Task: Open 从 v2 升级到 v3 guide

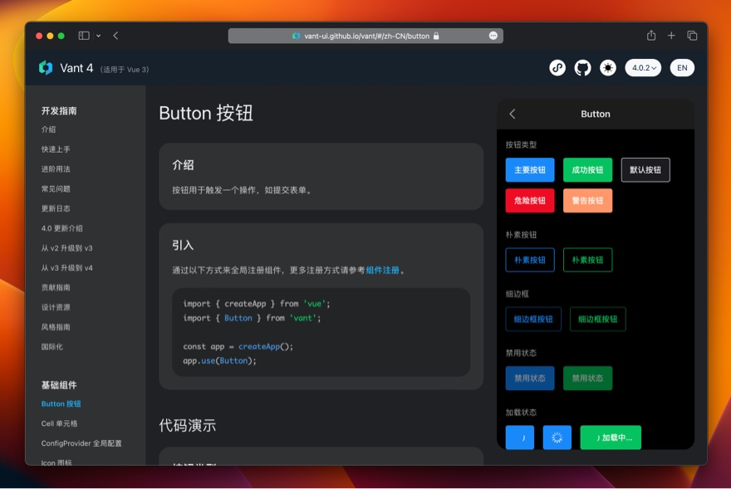Action: [x=67, y=248]
